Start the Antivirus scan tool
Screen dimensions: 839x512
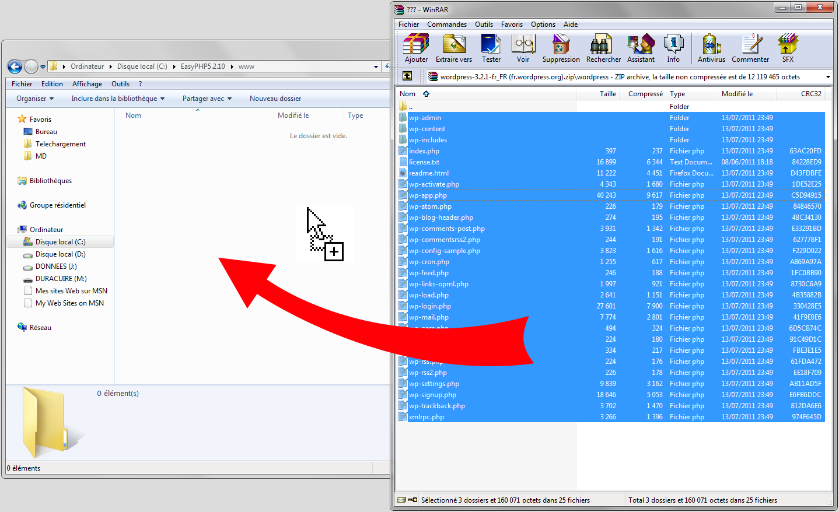711,48
